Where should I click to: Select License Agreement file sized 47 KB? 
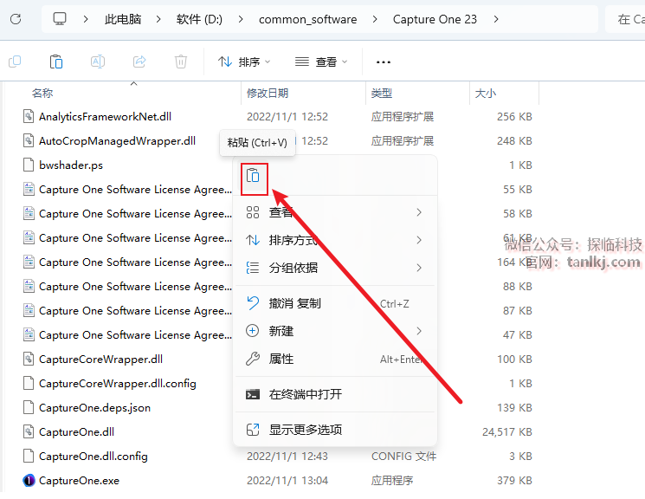click(x=135, y=335)
